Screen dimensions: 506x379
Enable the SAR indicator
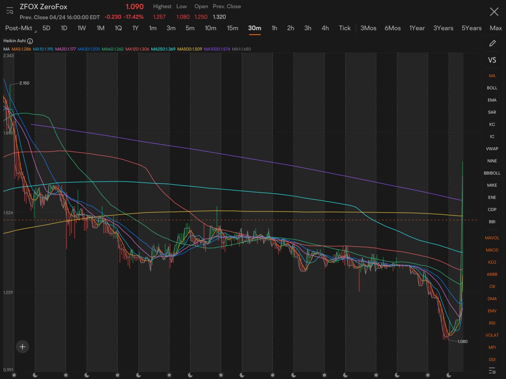click(492, 112)
